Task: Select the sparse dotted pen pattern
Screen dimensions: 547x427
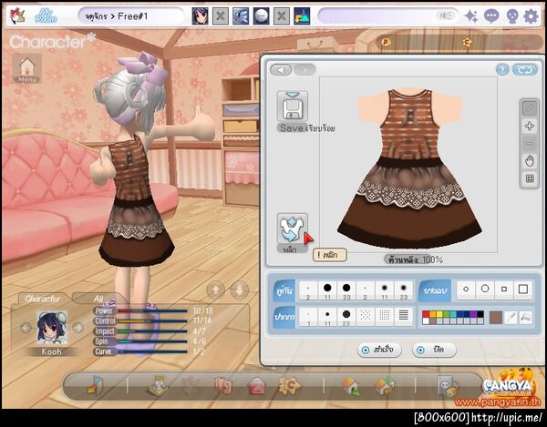Action: (x=366, y=316)
